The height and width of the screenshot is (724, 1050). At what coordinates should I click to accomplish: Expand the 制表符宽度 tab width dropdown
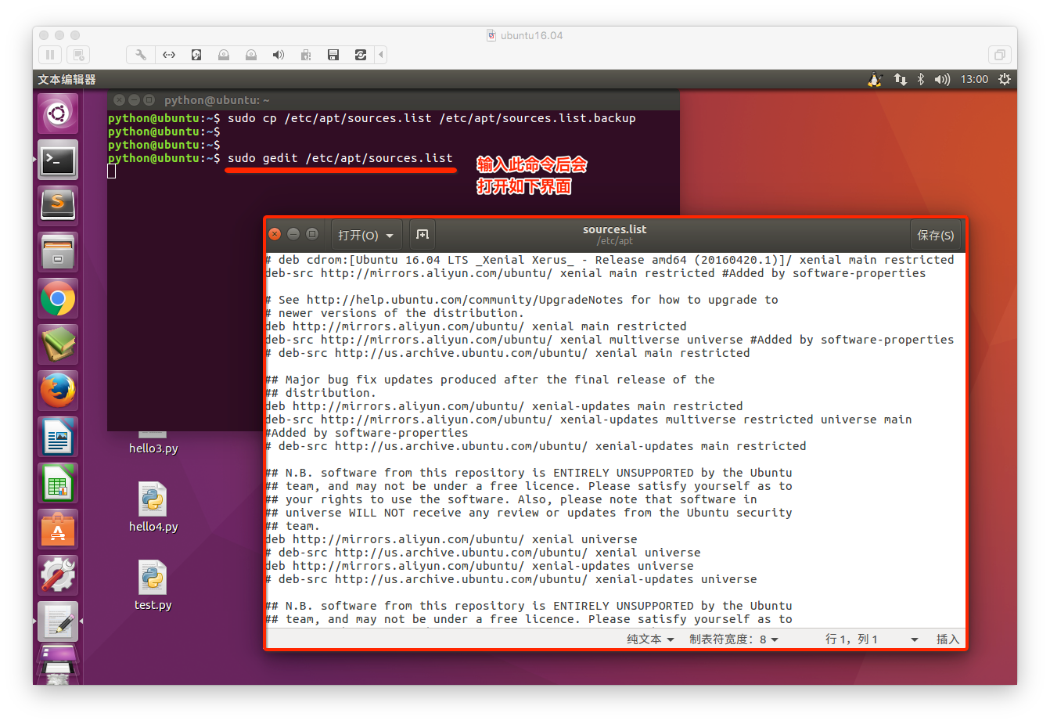point(733,639)
